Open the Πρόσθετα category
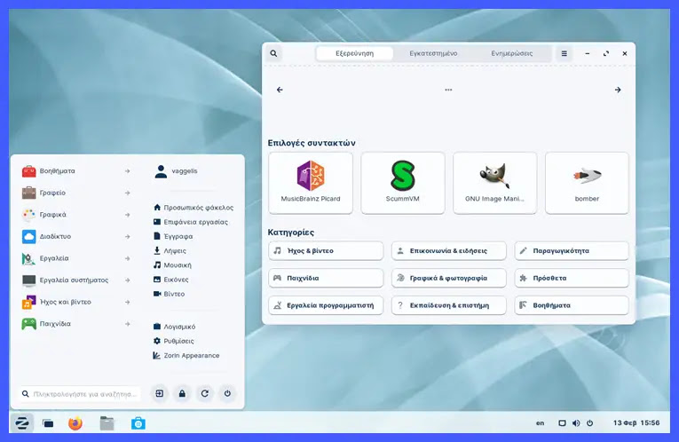This screenshot has width=679, height=442. point(572,278)
